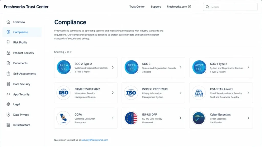Click the Cyber Essentials badge logo
The height and width of the screenshot is (147, 262).
pyautogui.click(x=199, y=118)
